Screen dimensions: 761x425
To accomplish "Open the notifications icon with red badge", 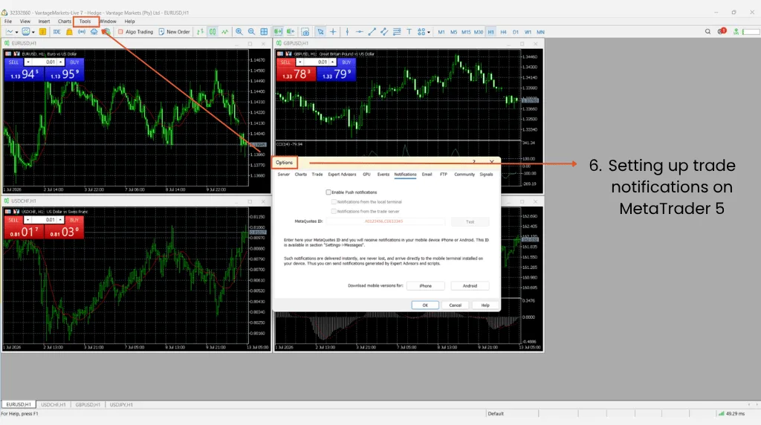I will pyautogui.click(x=722, y=31).
